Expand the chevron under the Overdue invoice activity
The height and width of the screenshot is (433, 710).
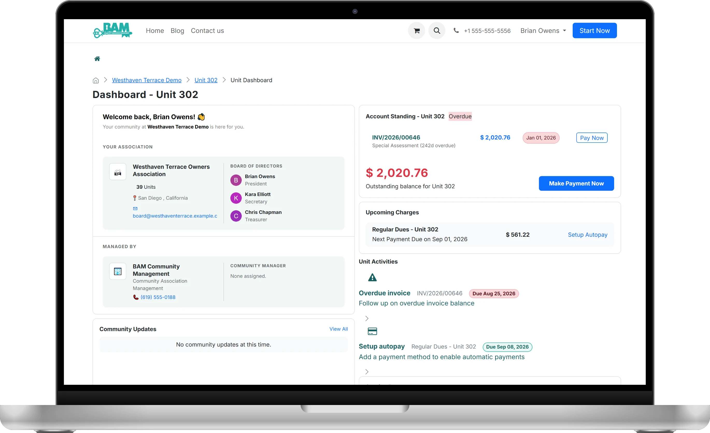[x=366, y=318]
